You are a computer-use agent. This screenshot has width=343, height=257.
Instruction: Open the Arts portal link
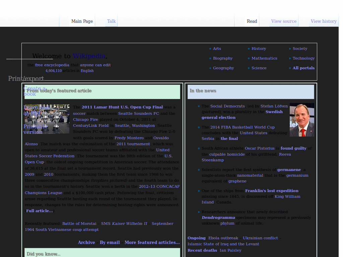[217, 49]
